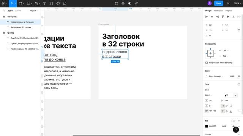The image size is (243, 136).
Task: Select the Pen tool
Action: pos(36,3)
